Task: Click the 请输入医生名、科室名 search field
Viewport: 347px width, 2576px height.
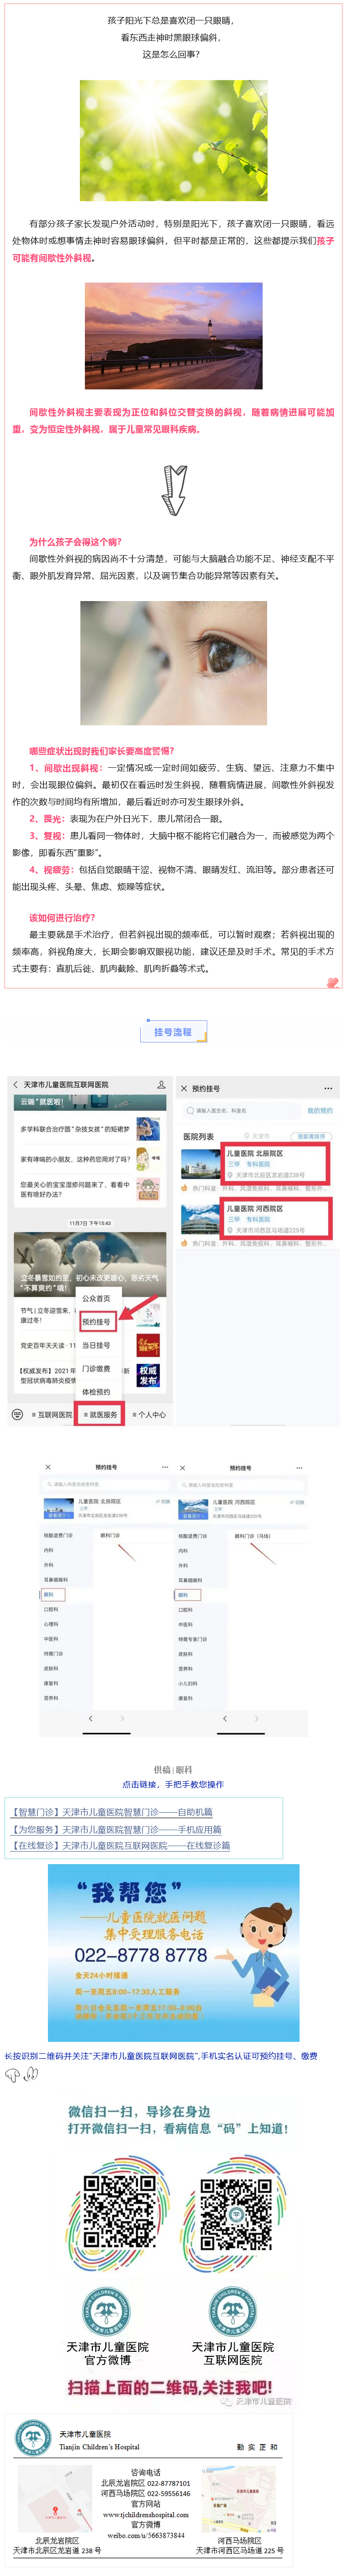Action: click(x=240, y=1111)
